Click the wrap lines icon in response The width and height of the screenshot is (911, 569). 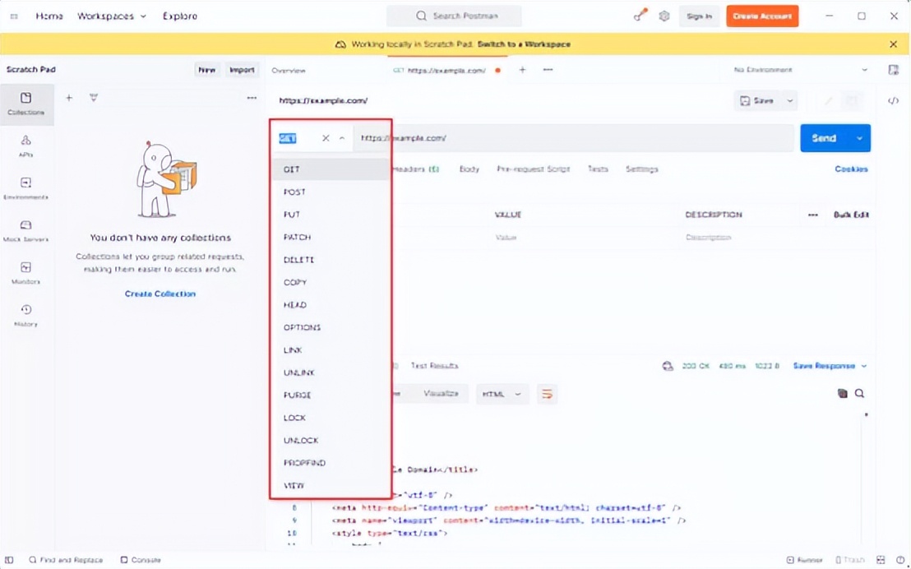tap(547, 394)
